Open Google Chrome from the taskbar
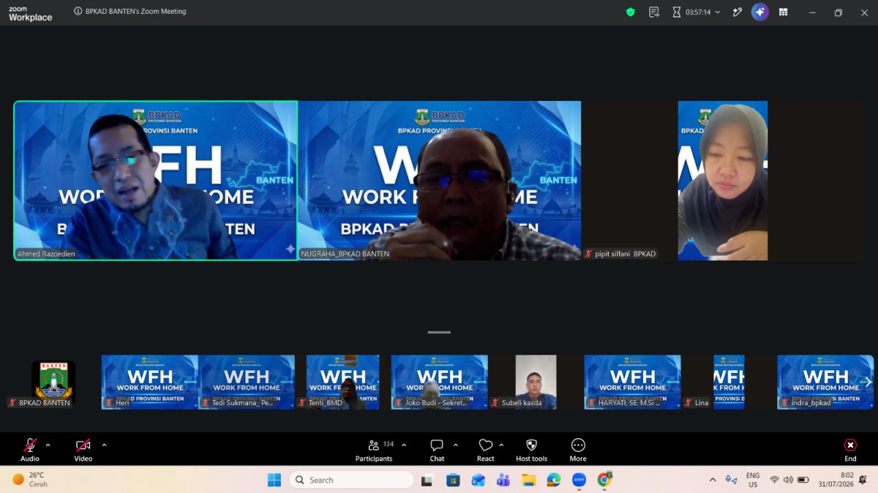This screenshot has height=493, width=878. click(x=604, y=480)
